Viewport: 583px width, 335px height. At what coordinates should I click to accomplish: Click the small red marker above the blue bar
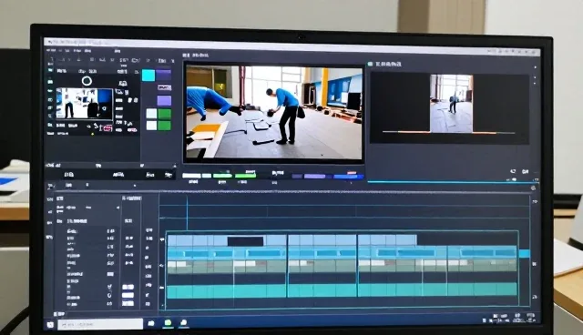[352, 173]
